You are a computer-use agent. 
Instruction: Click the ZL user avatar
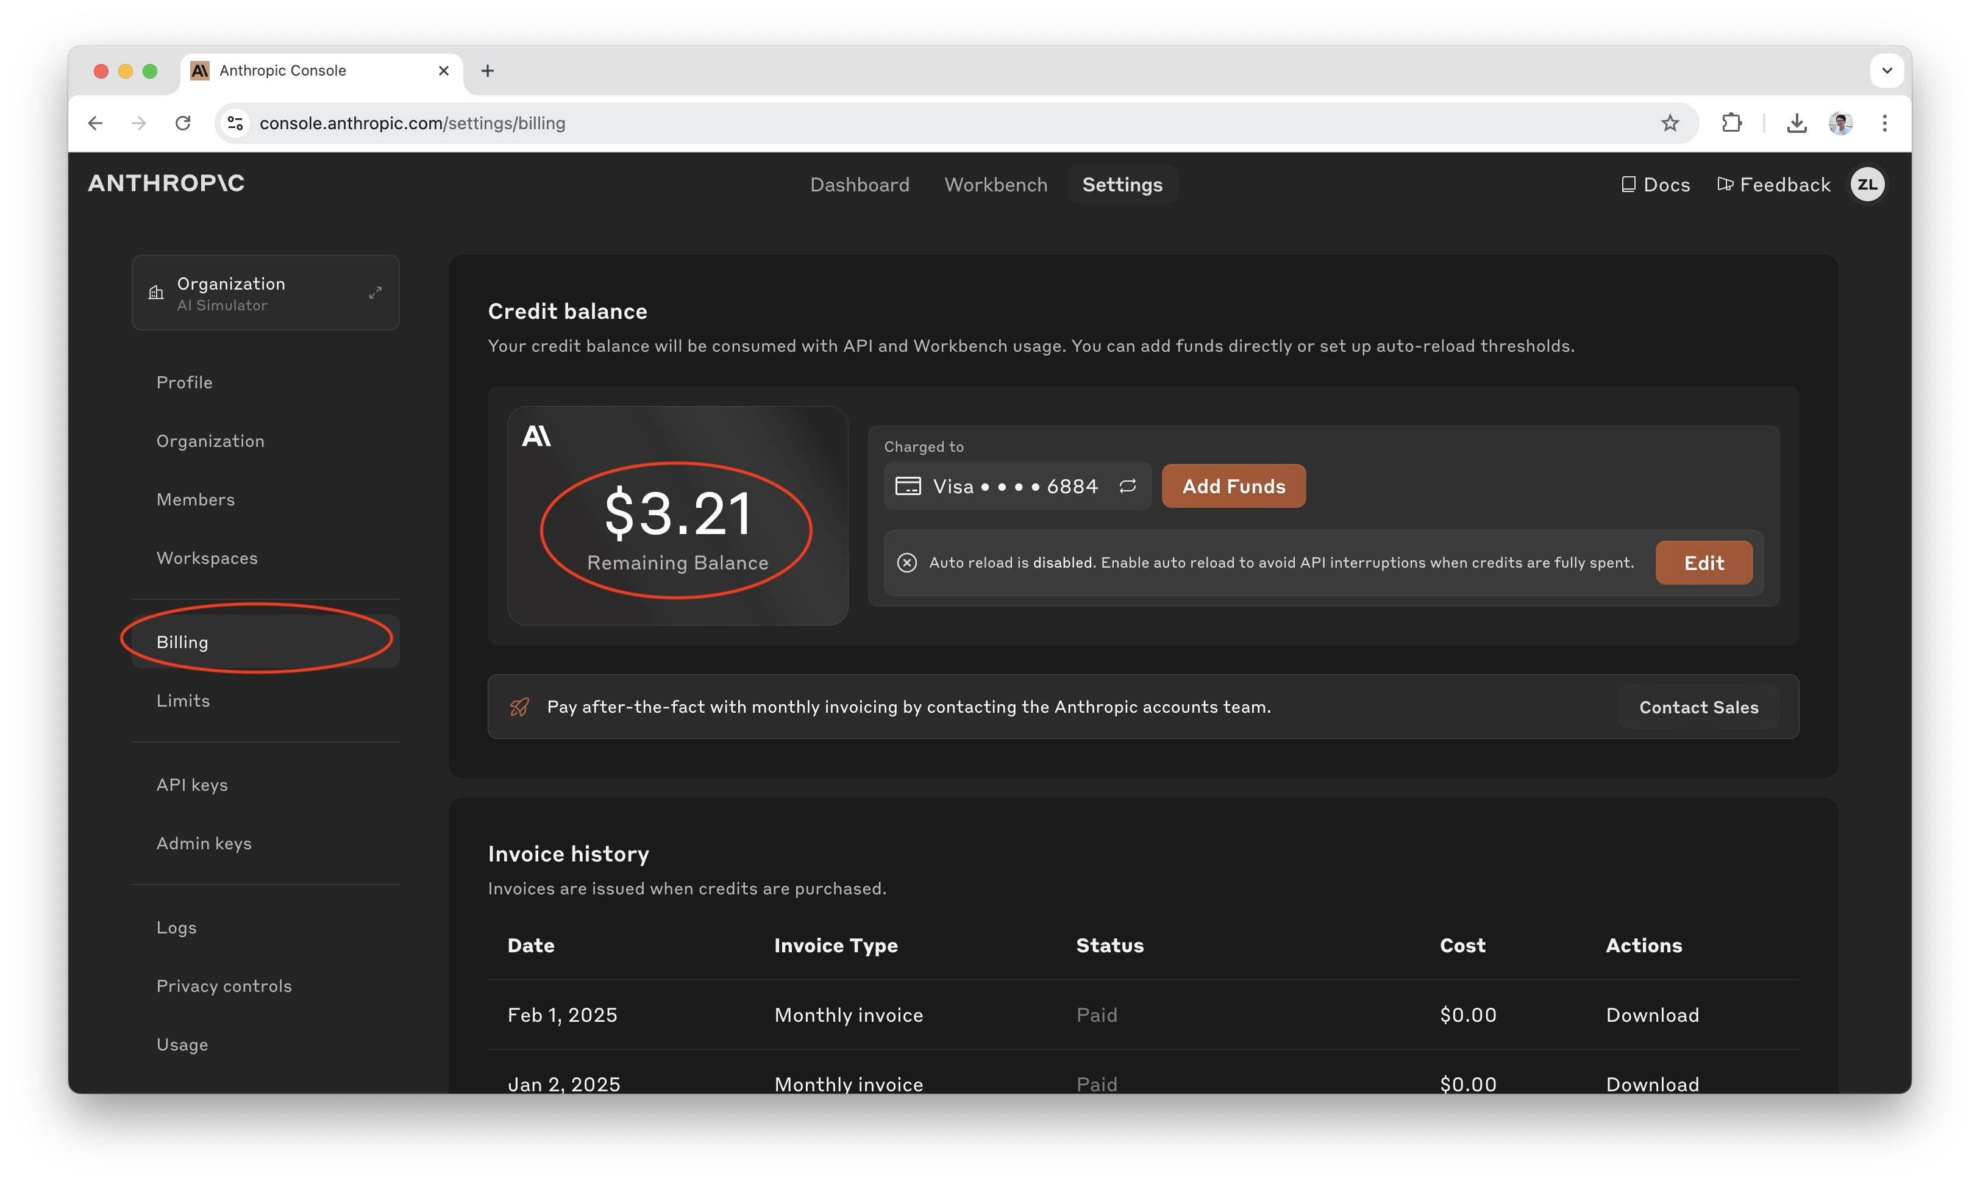click(x=1867, y=184)
